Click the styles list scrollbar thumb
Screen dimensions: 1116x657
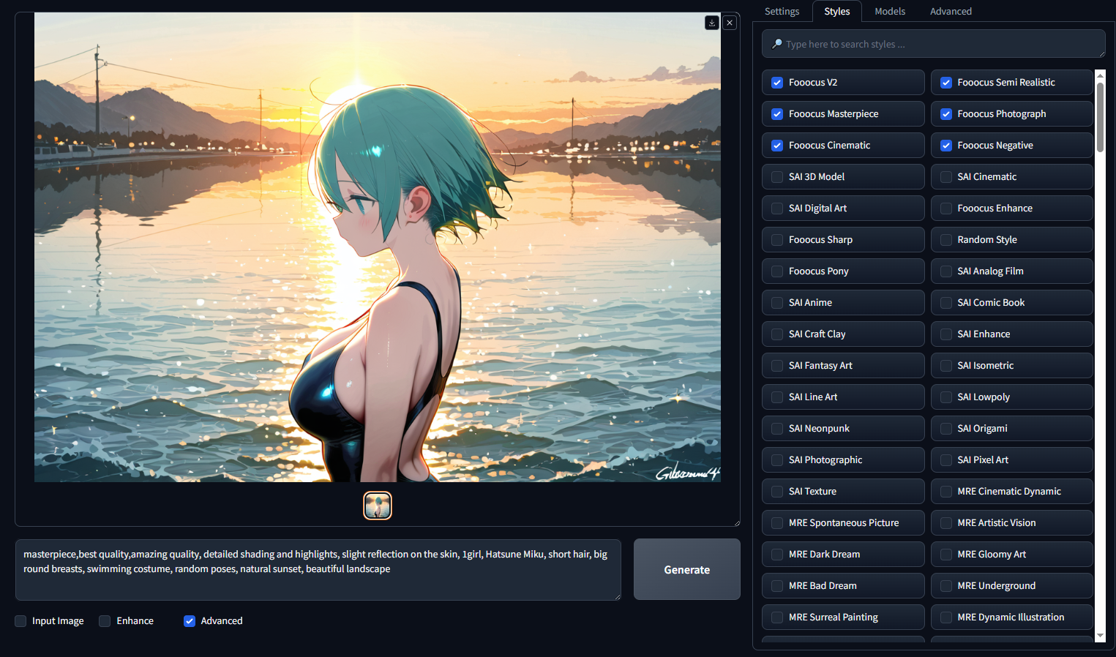pos(1100,117)
